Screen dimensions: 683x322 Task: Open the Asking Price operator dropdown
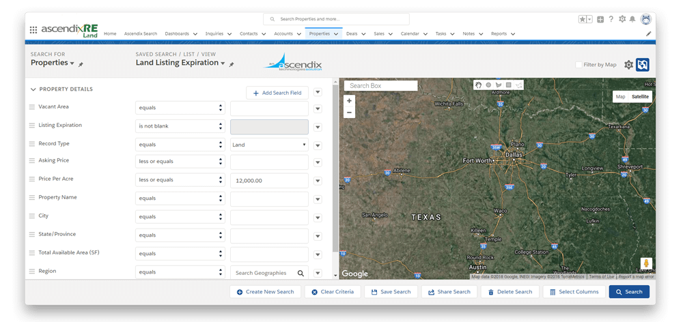[180, 162]
